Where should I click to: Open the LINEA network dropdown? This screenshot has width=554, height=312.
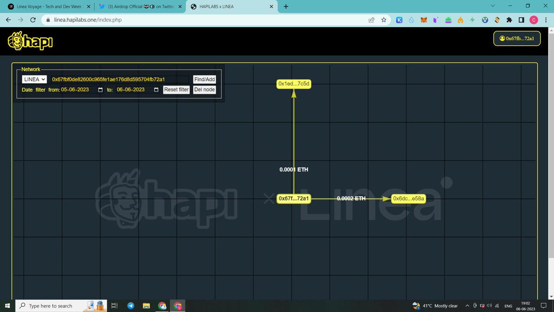click(x=34, y=80)
